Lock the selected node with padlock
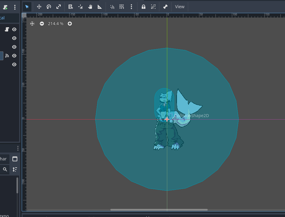 pyautogui.click(x=144, y=7)
